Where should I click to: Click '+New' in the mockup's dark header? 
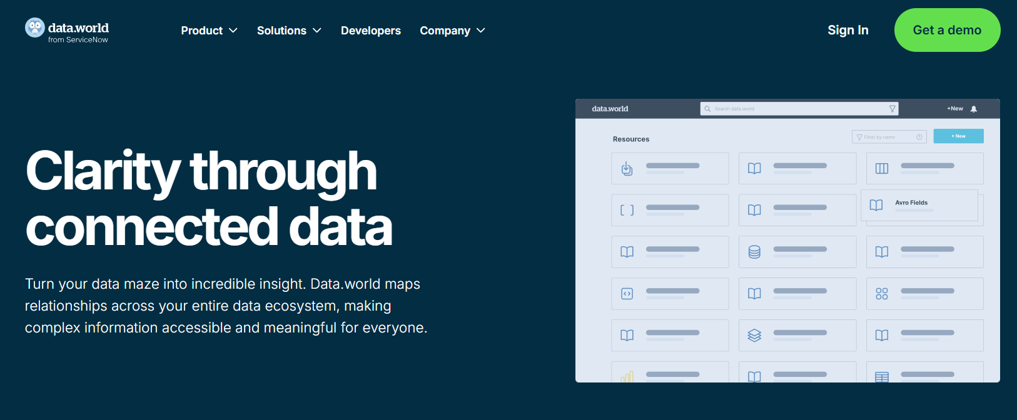[955, 109]
